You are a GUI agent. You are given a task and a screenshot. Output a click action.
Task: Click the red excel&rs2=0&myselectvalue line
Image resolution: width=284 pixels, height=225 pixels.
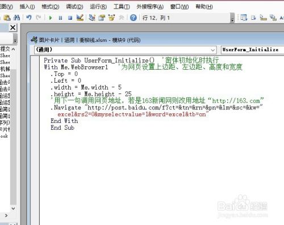[x=133, y=114]
